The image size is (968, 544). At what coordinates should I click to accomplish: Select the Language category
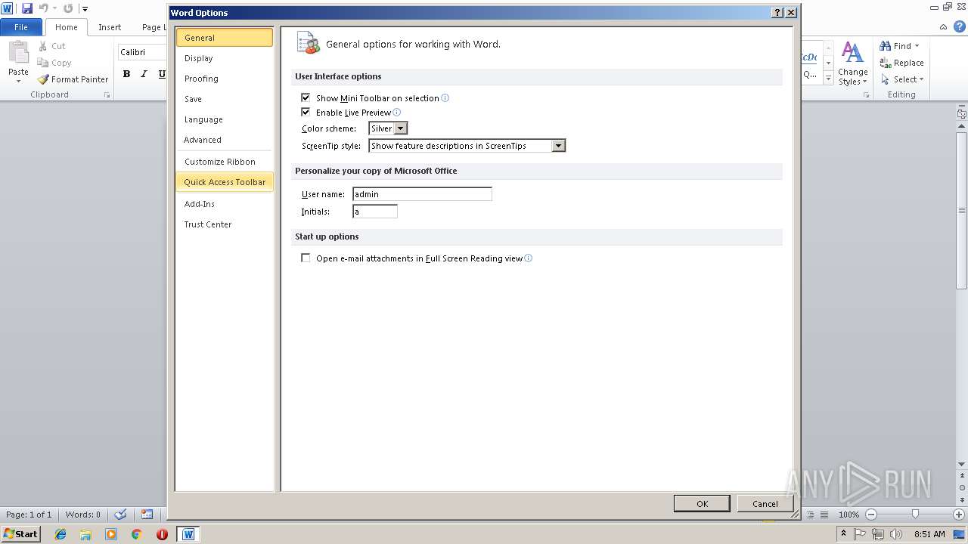225,119
